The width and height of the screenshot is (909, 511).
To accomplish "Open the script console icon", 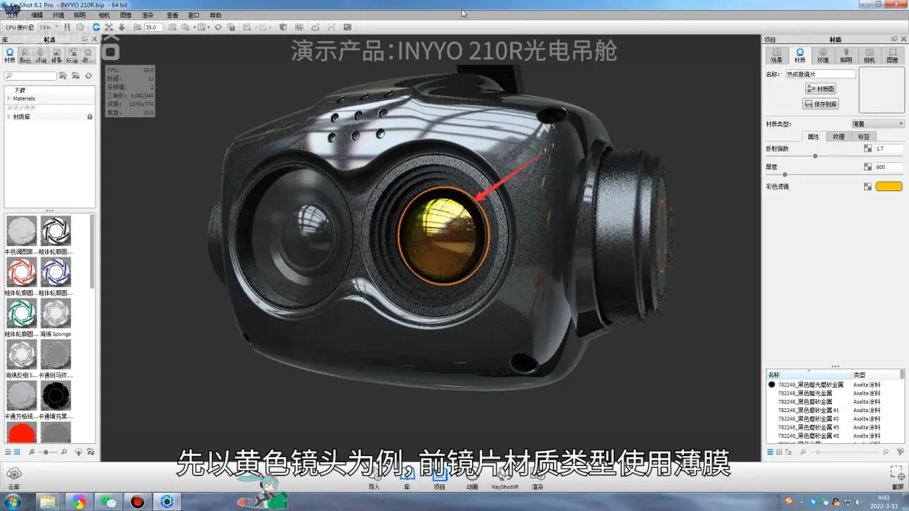I will (x=347, y=27).
